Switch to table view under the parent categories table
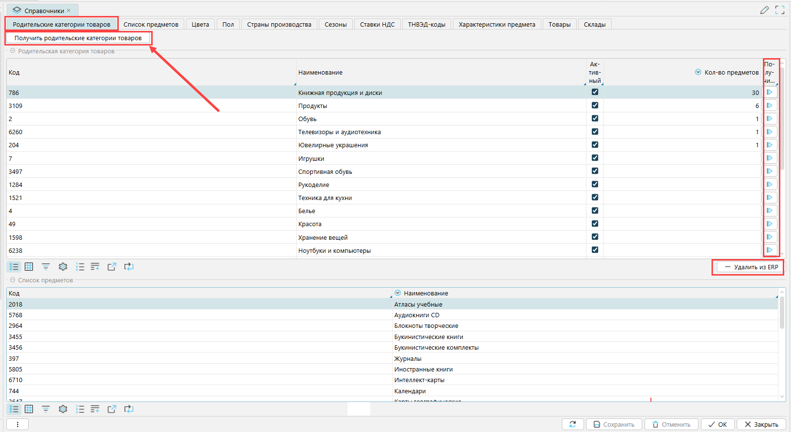This screenshot has width=791, height=432. click(29, 267)
